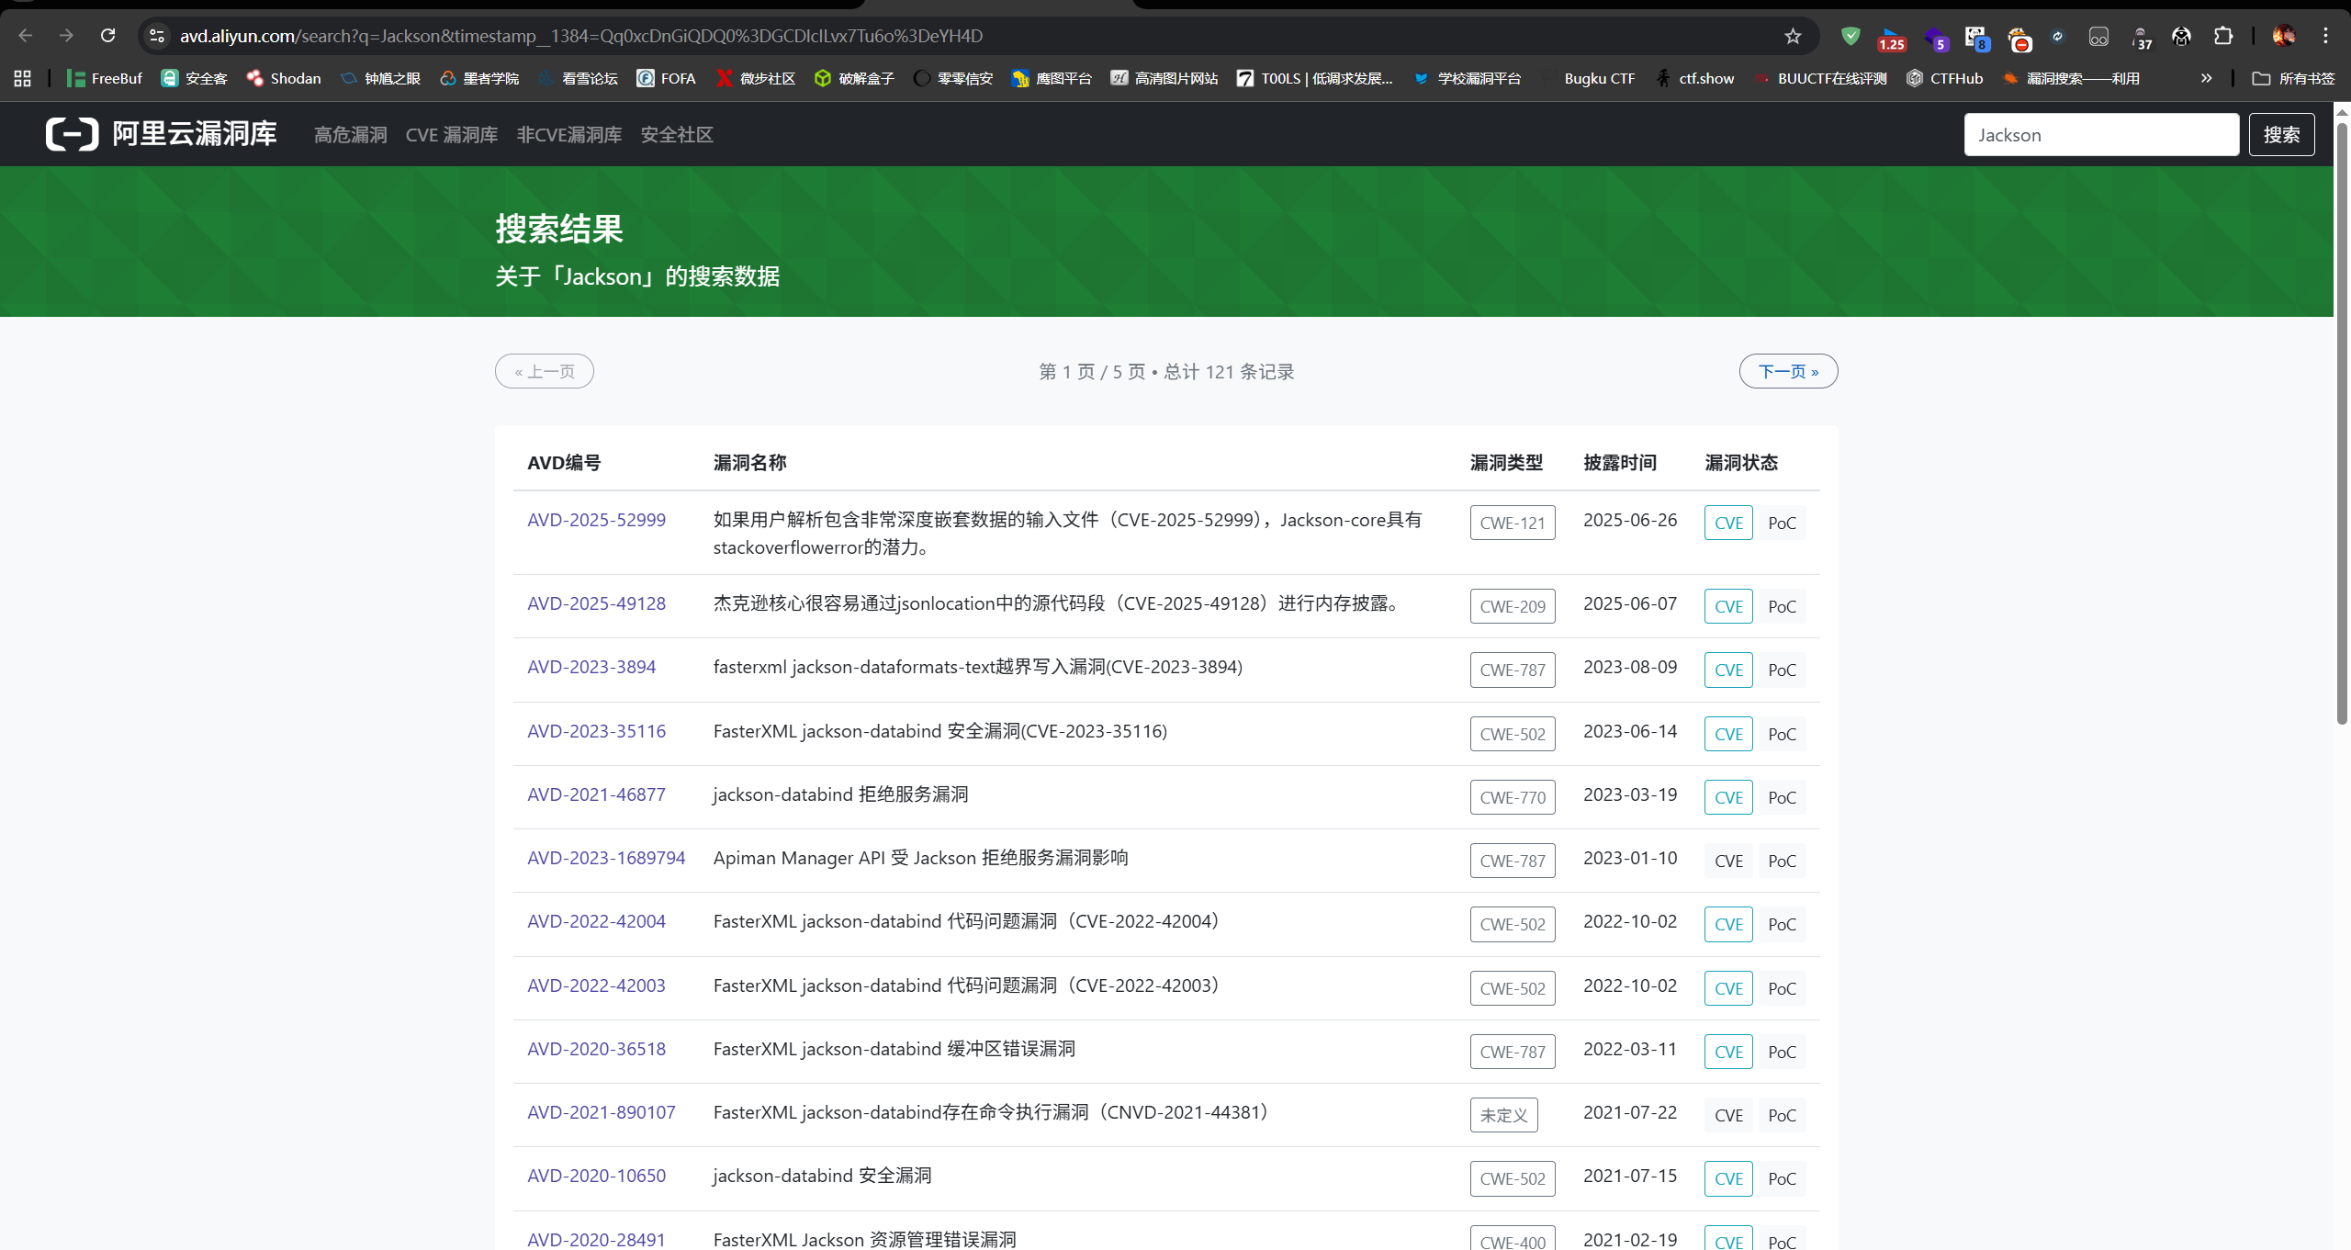Click the CWE-502 tag for AVD-2023-35116

pos(1512,734)
